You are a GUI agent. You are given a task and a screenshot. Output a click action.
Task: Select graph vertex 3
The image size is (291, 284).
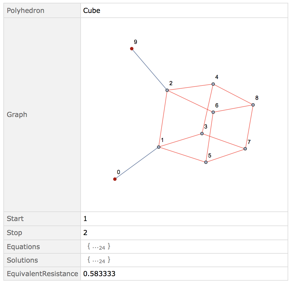point(202,134)
